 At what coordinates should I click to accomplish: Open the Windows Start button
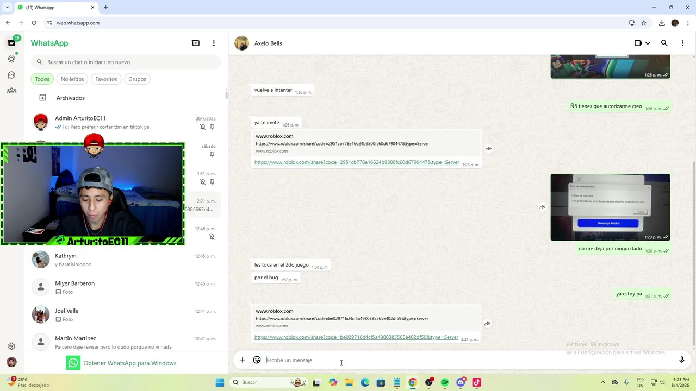tap(220, 382)
